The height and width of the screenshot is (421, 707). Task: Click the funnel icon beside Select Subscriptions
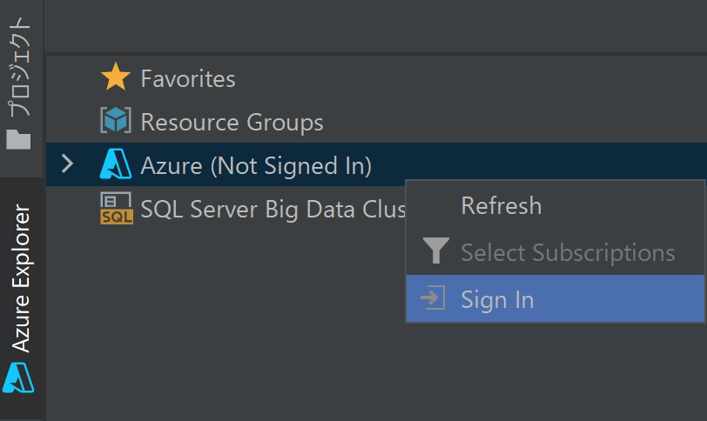pyautogui.click(x=435, y=252)
